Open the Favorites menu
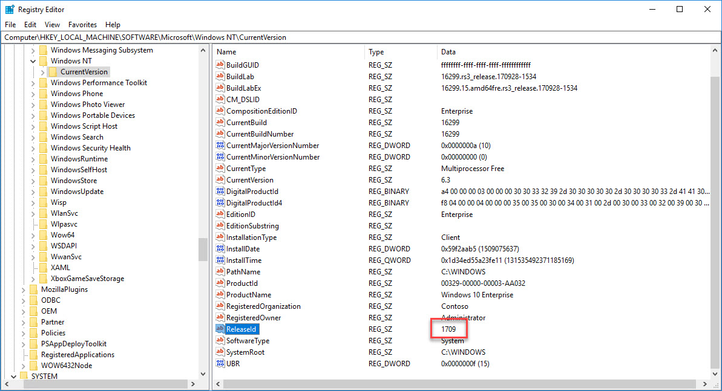The image size is (722, 391). coord(82,25)
